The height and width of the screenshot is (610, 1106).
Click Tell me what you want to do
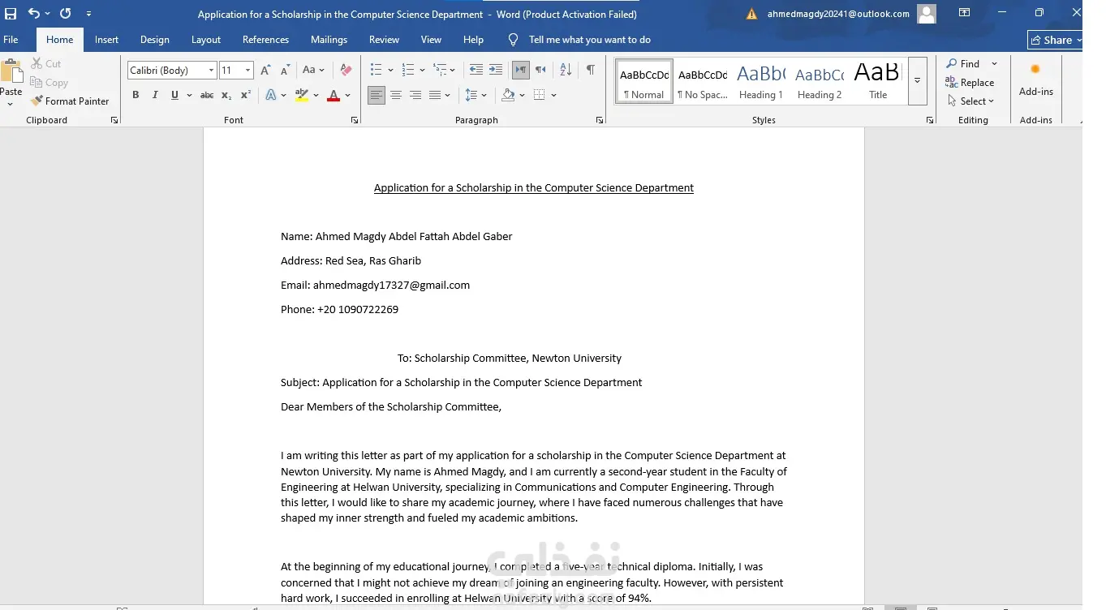[x=579, y=40]
